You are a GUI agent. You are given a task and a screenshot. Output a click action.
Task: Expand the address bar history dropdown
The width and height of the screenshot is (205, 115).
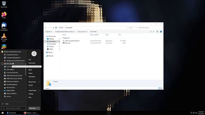tap(128, 28)
